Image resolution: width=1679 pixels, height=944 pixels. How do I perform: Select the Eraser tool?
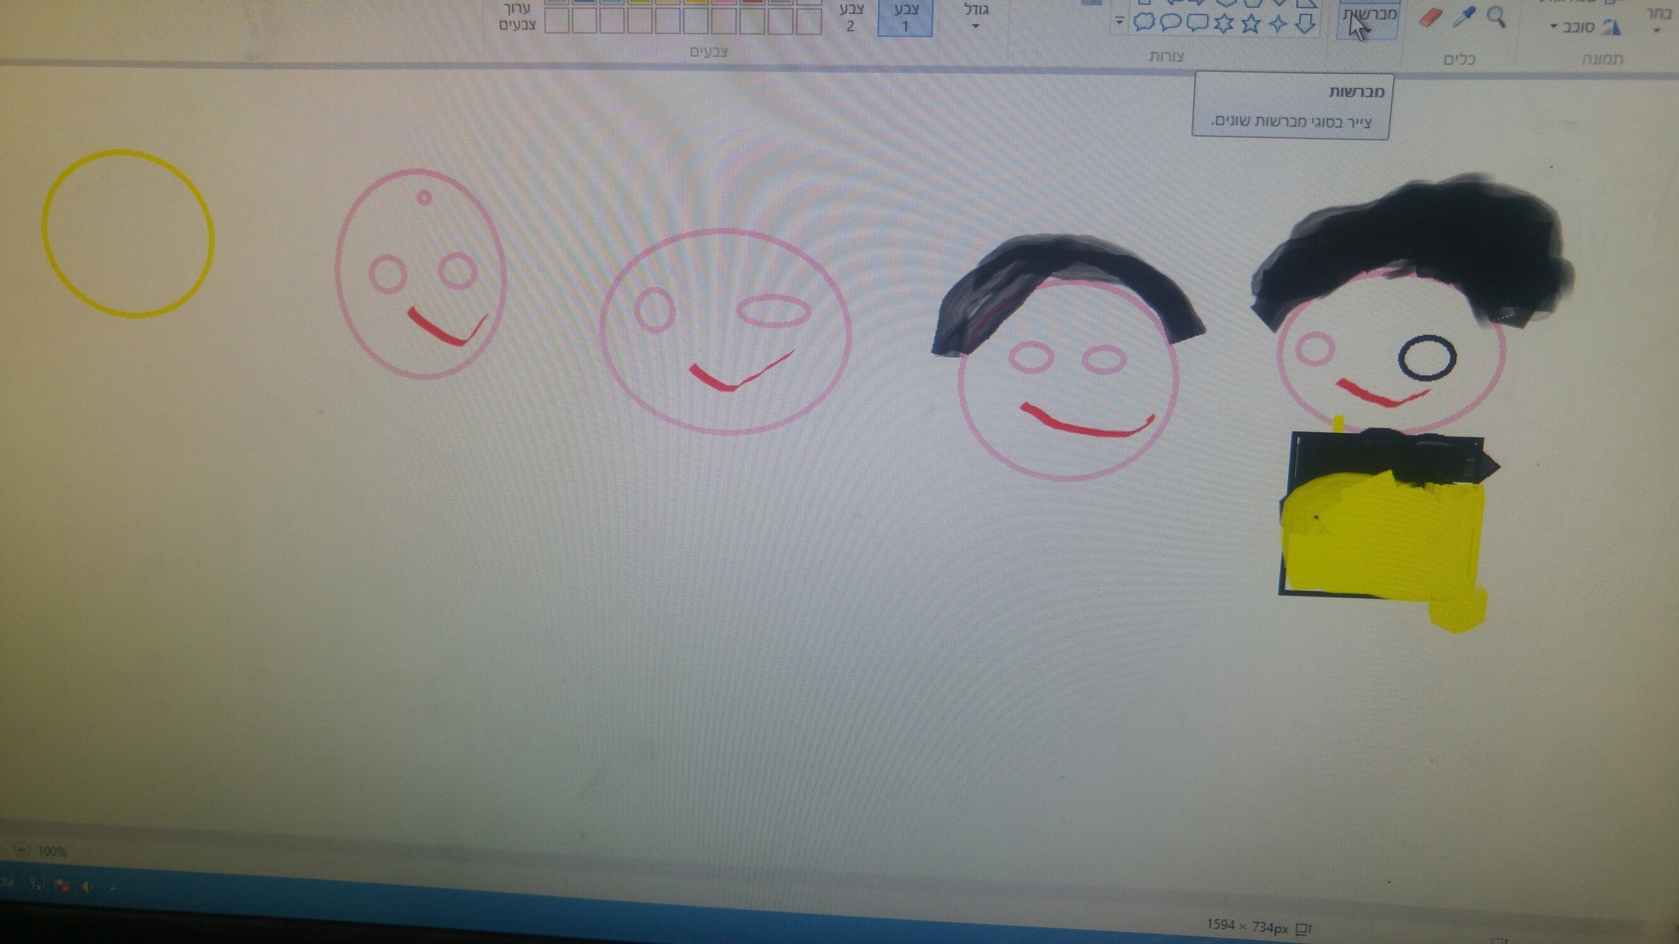pyautogui.click(x=1430, y=18)
